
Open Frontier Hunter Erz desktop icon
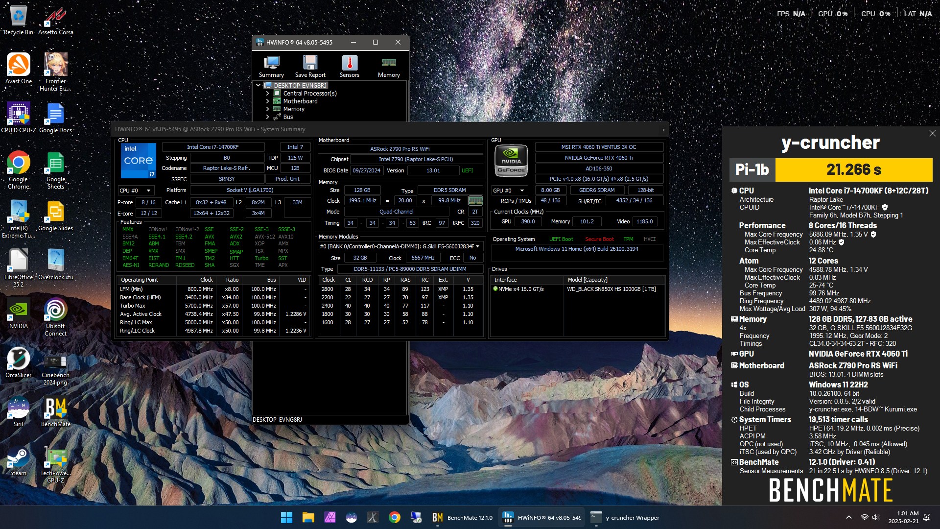coord(56,72)
